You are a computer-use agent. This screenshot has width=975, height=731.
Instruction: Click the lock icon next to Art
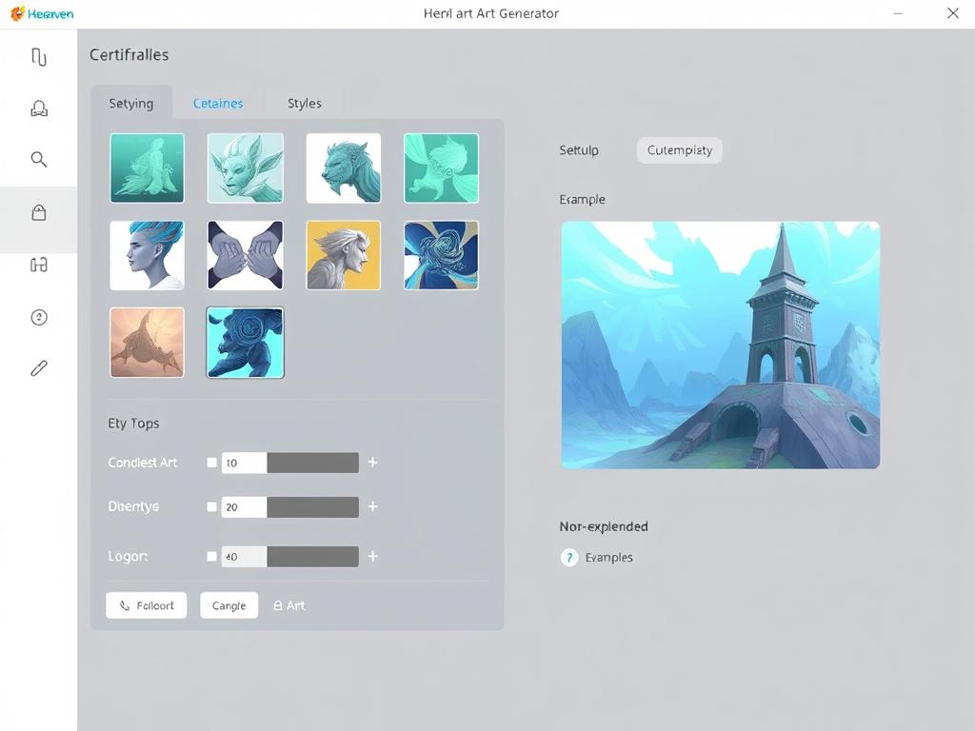278,605
